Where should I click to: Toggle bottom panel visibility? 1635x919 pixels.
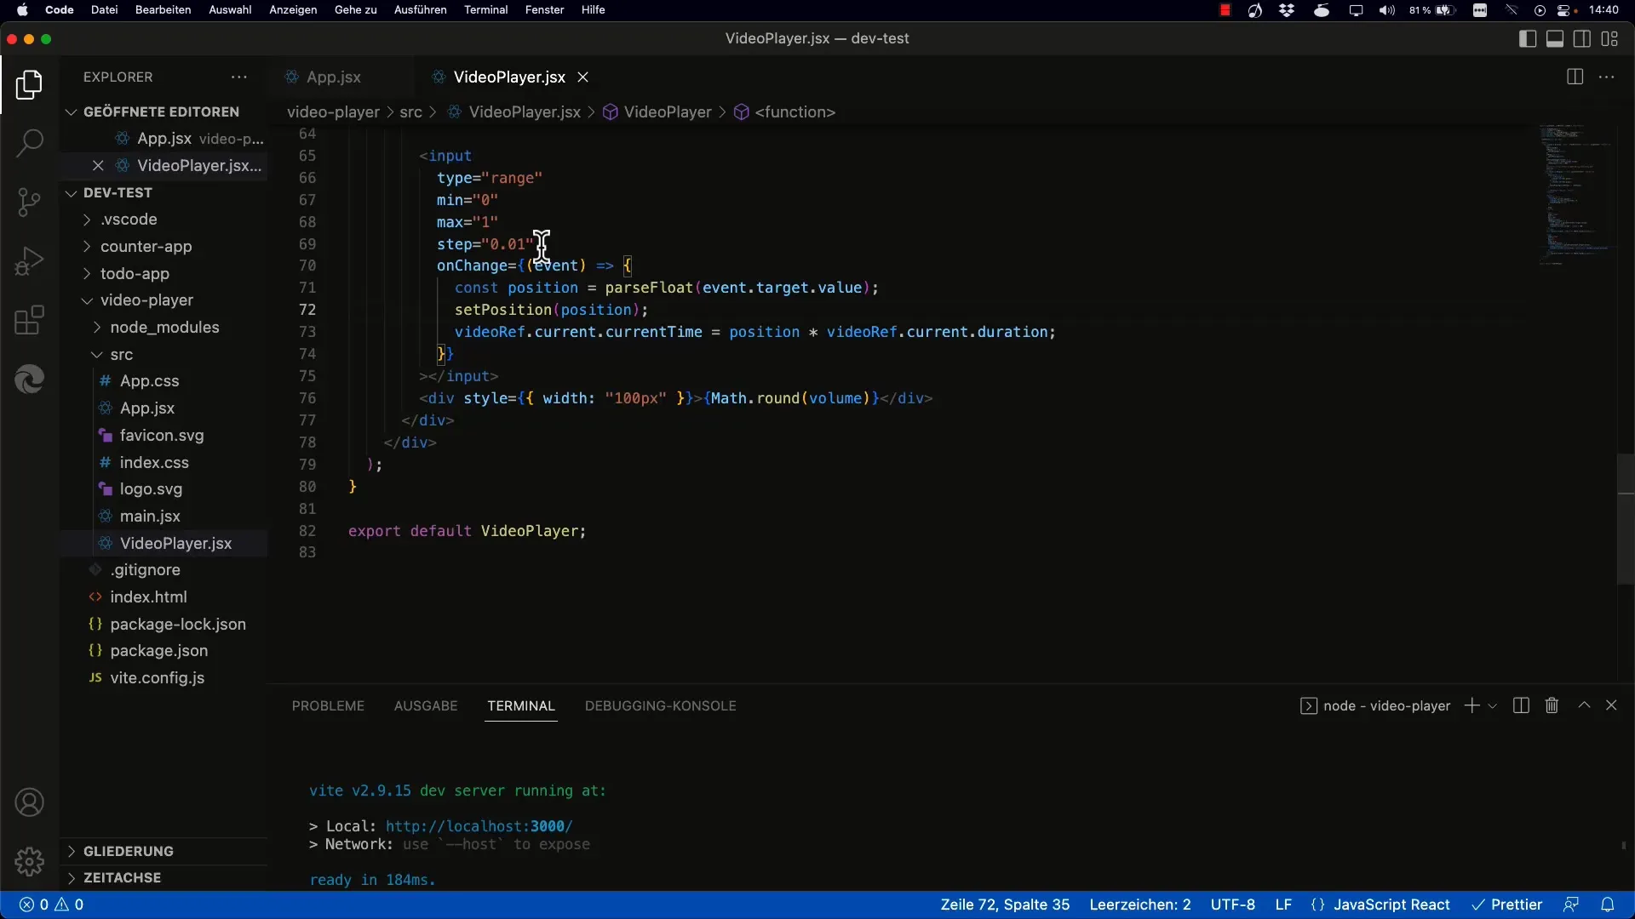pos(1555,38)
